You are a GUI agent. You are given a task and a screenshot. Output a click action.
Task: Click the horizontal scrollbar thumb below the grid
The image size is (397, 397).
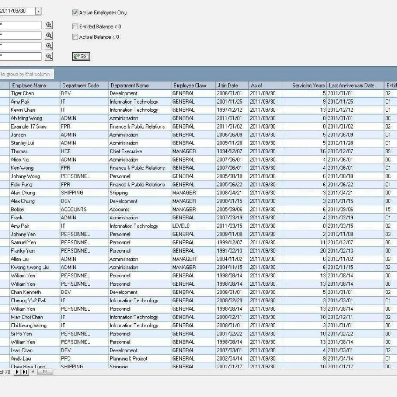coord(45,372)
